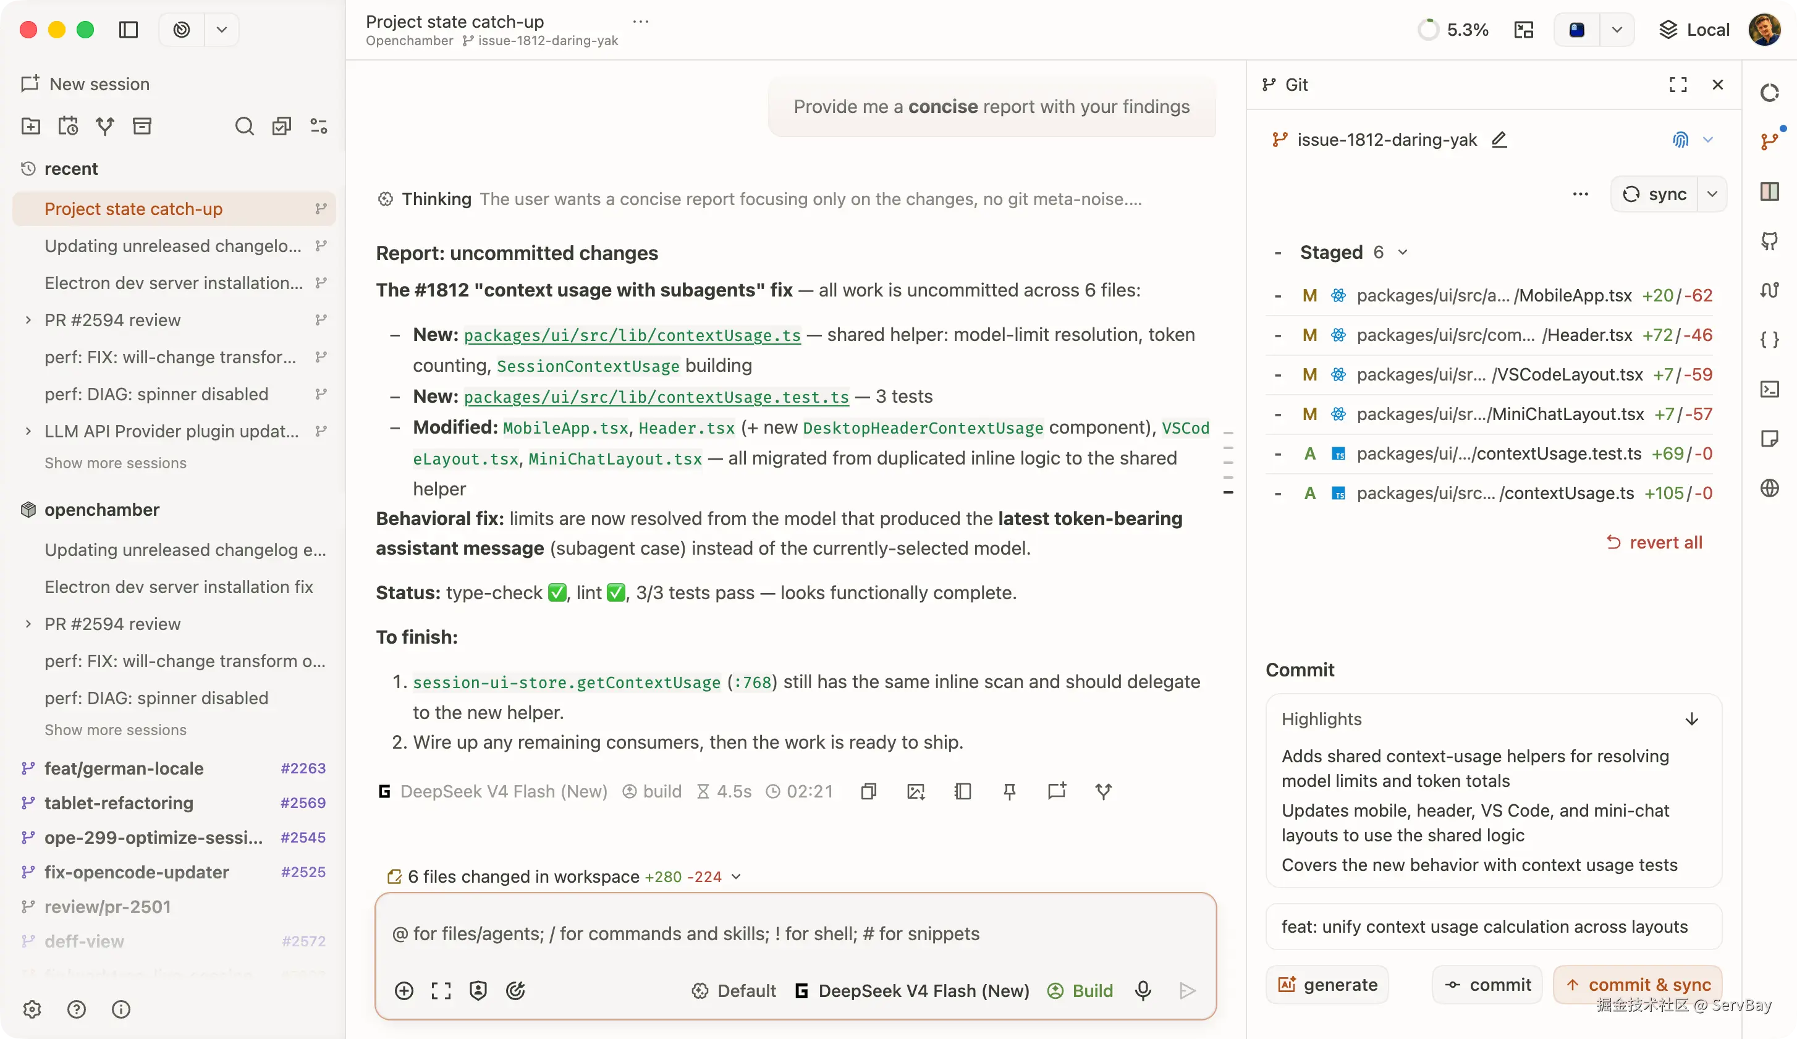
Task: Generate a commit message
Action: click(1327, 985)
